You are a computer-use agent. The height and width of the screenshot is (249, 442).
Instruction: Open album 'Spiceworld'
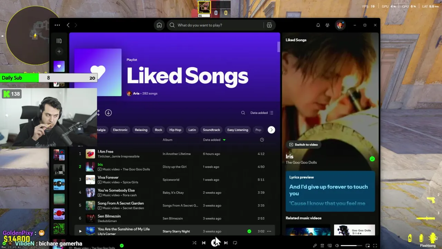pyautogui.click(x=171, y=180)
